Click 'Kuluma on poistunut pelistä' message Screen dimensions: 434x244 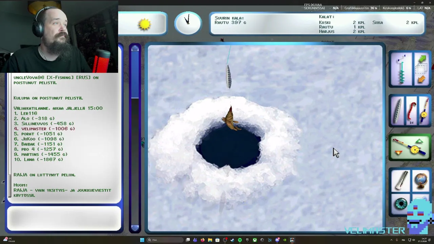click(x=48, y=98)
